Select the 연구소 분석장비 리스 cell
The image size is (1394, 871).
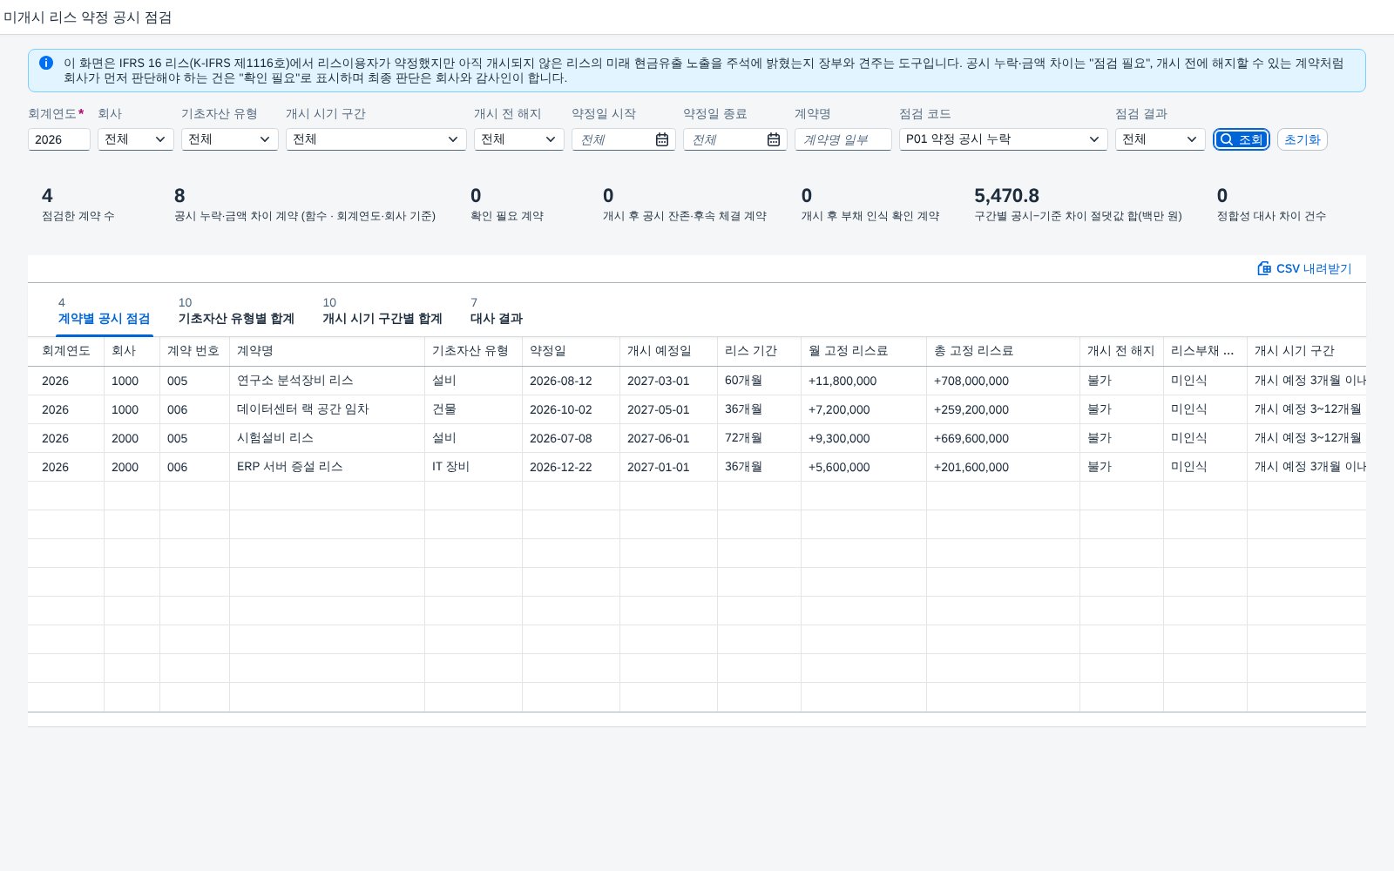pyautogui.click(x=327, y=381)
